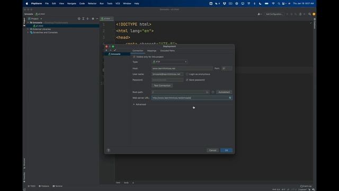This screenshot has width=339, height=191.
Task: Open the user account dropdown icon in toolbar
Action: [x=259, y=14]
